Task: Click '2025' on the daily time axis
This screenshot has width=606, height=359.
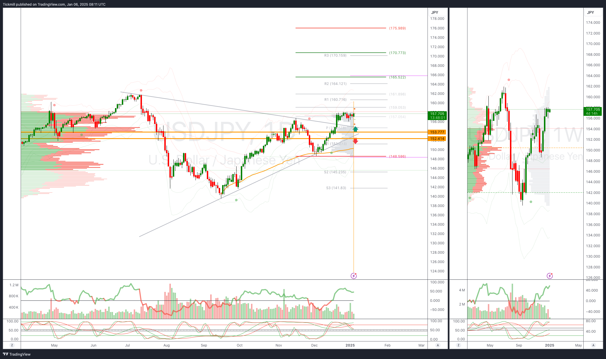Action: click(350, 345)
